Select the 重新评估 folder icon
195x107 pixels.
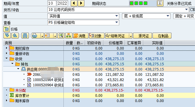pos(12,53)
